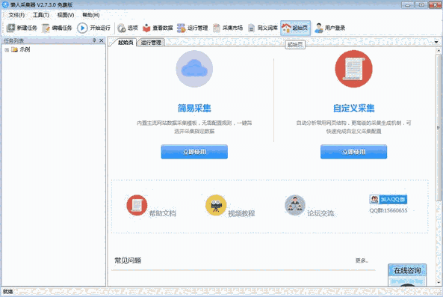Click the 帮助文档 red icon

tap(137, 205)
